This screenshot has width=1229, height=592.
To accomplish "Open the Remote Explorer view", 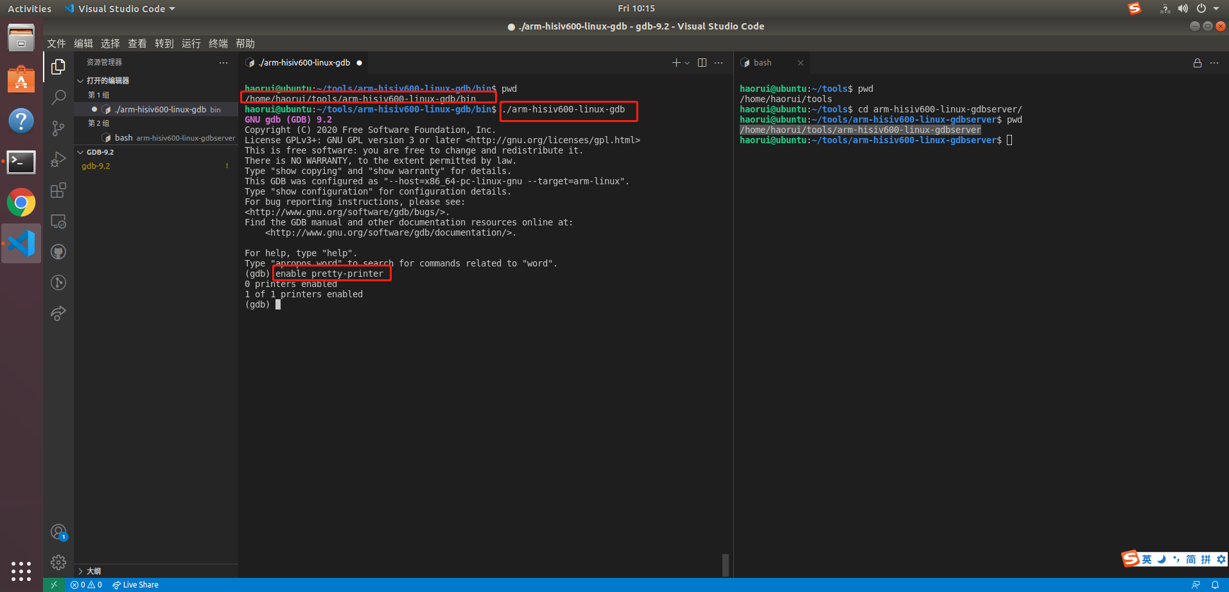I will click(x=58, y=221).
